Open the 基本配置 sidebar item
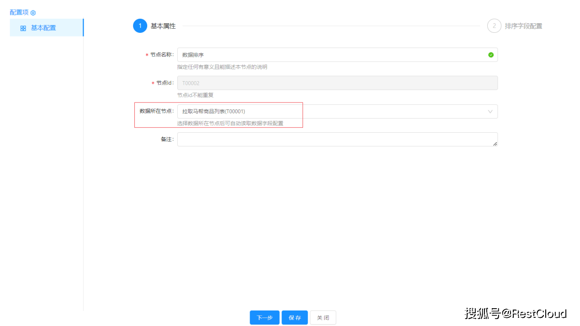 [47, 28]
